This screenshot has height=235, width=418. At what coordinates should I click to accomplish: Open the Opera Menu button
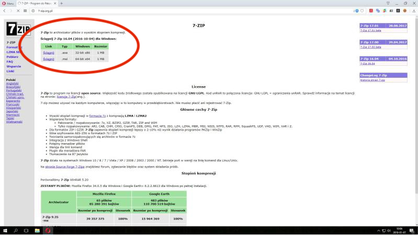point(8,4)
